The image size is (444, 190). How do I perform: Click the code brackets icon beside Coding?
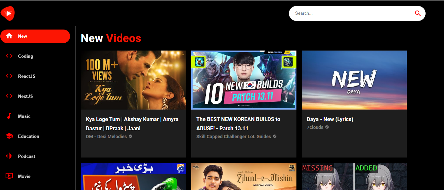pyautogui.click(x=9, y=56)
